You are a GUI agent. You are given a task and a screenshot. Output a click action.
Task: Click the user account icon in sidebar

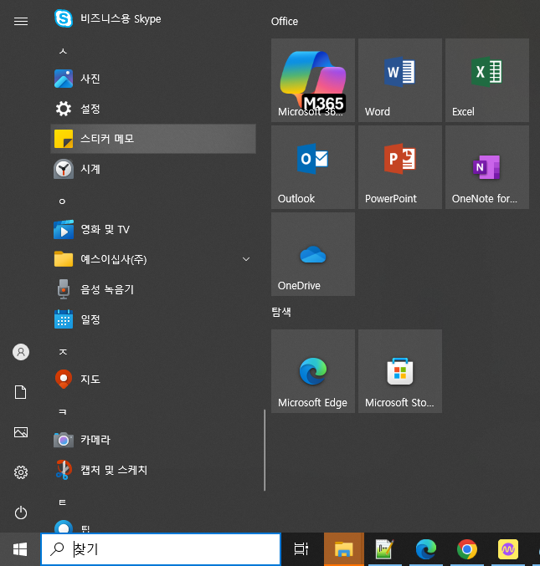coord(21,352)
